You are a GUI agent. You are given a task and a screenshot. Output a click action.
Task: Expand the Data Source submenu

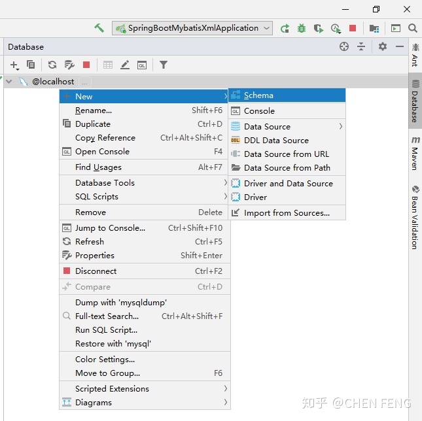[287, 126]
